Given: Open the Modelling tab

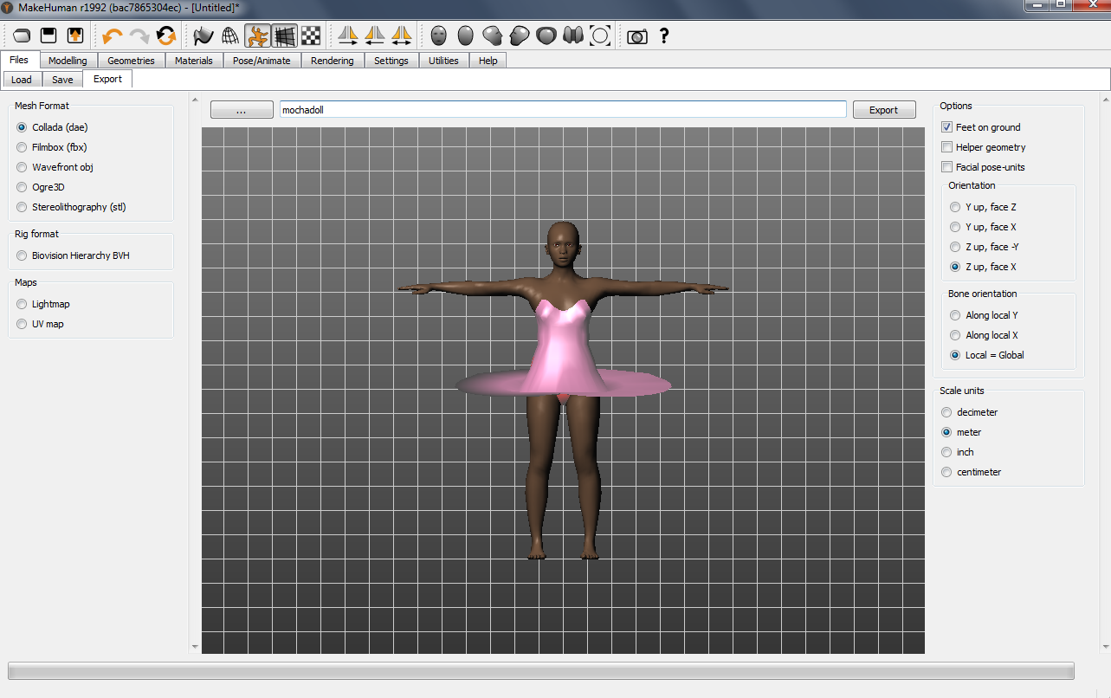Looking at the screenshot, I should pyautogui.click(x=68, y=61).
